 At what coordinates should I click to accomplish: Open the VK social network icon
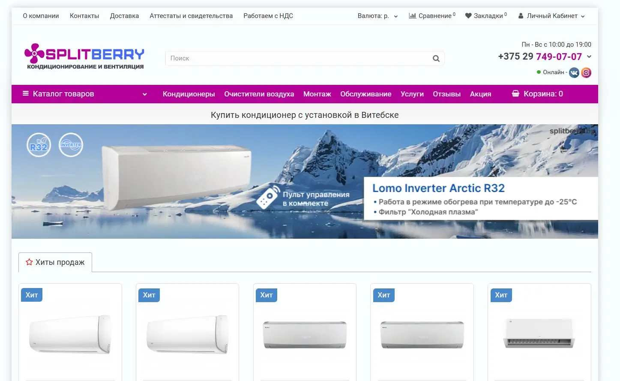click(574, 72)
